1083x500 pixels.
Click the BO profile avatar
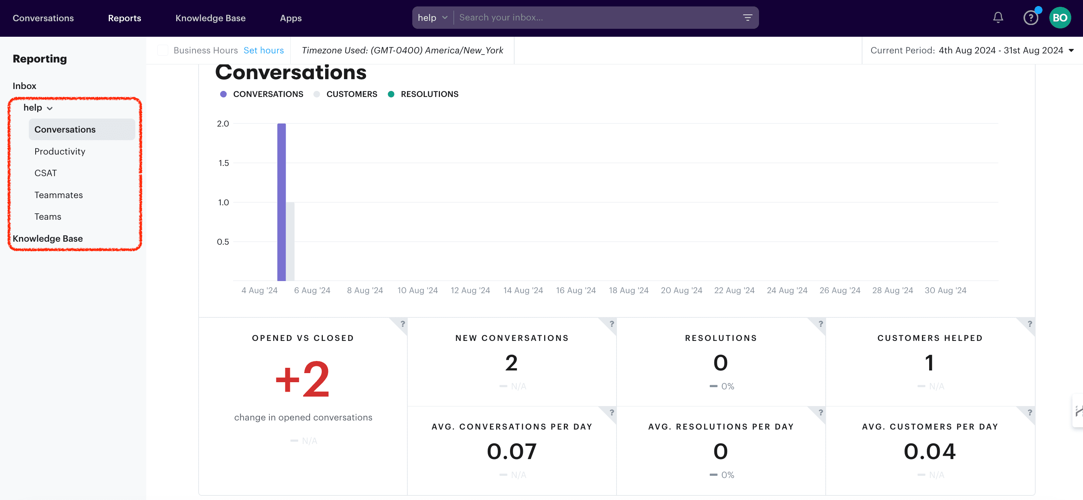[x=1060, y=17]
